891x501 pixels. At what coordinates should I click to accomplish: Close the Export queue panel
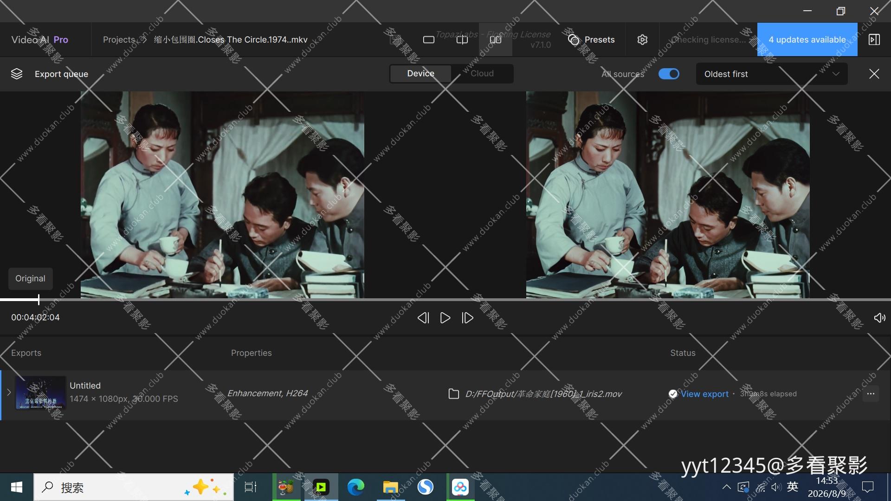(x=874, y=74)
